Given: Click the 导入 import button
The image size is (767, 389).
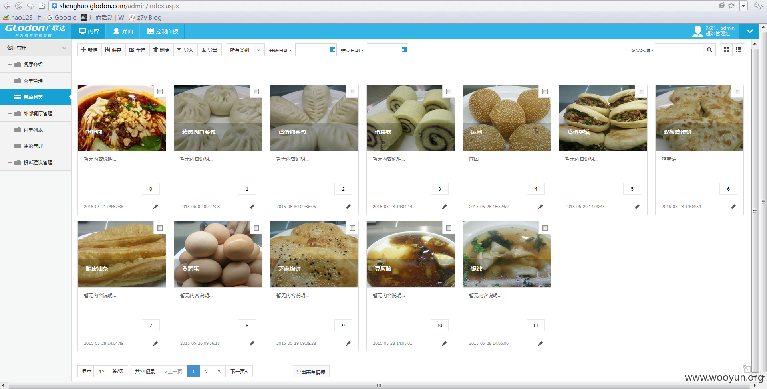Looking at the screenshot, I should (185, 50).
